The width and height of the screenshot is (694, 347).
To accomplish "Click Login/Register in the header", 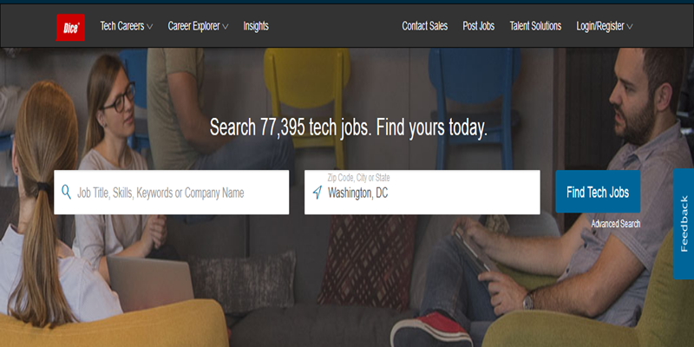I will pyautogui.click(x=600, y=26).
